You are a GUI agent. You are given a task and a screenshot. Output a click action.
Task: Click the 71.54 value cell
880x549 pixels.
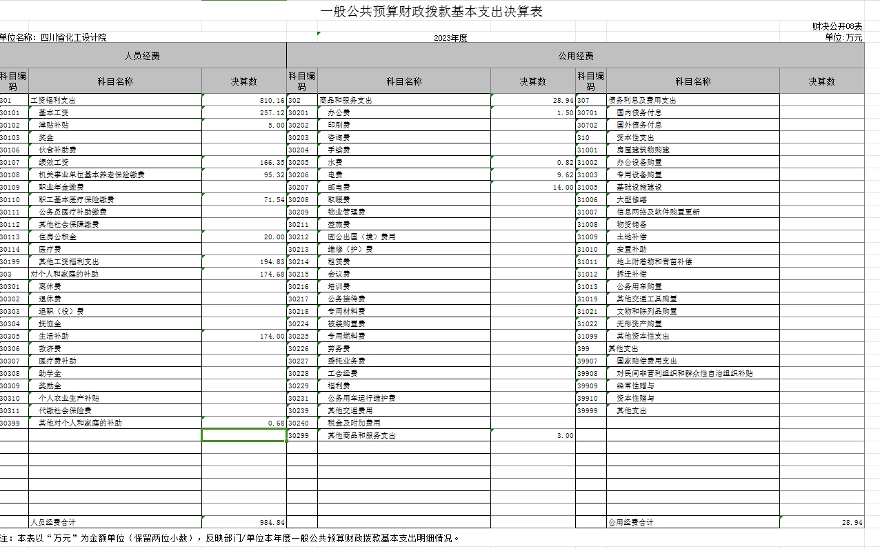[x=244, y=199]
